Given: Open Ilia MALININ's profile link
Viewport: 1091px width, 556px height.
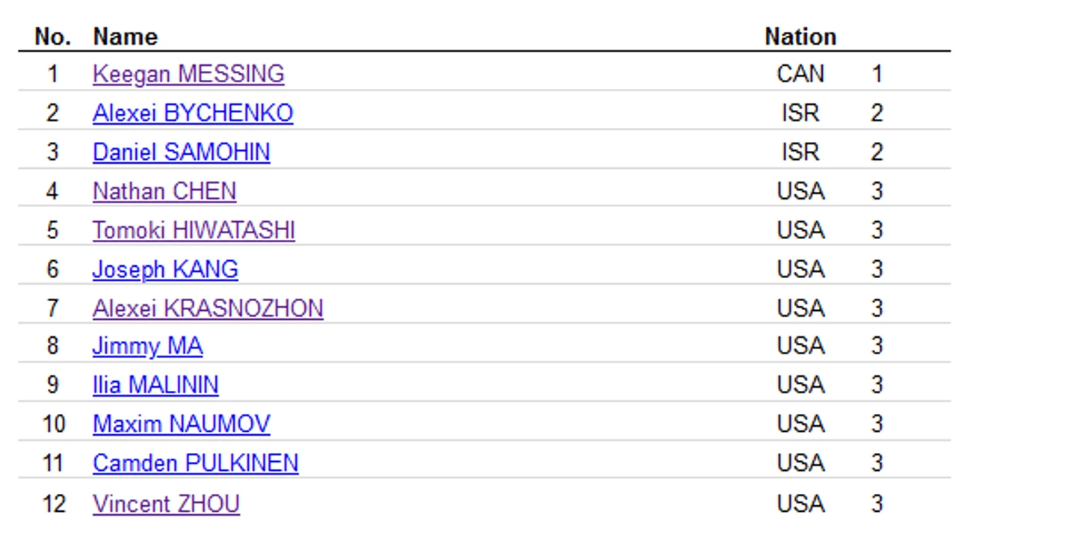Looking at the screenshot, I should 155,385.
